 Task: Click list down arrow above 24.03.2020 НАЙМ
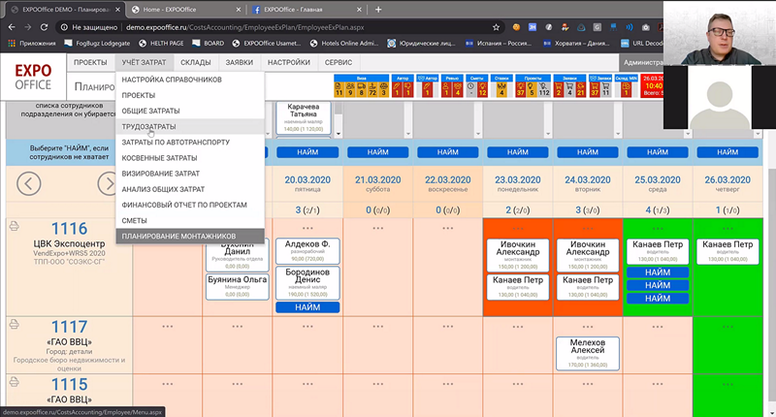coord(618,134)
